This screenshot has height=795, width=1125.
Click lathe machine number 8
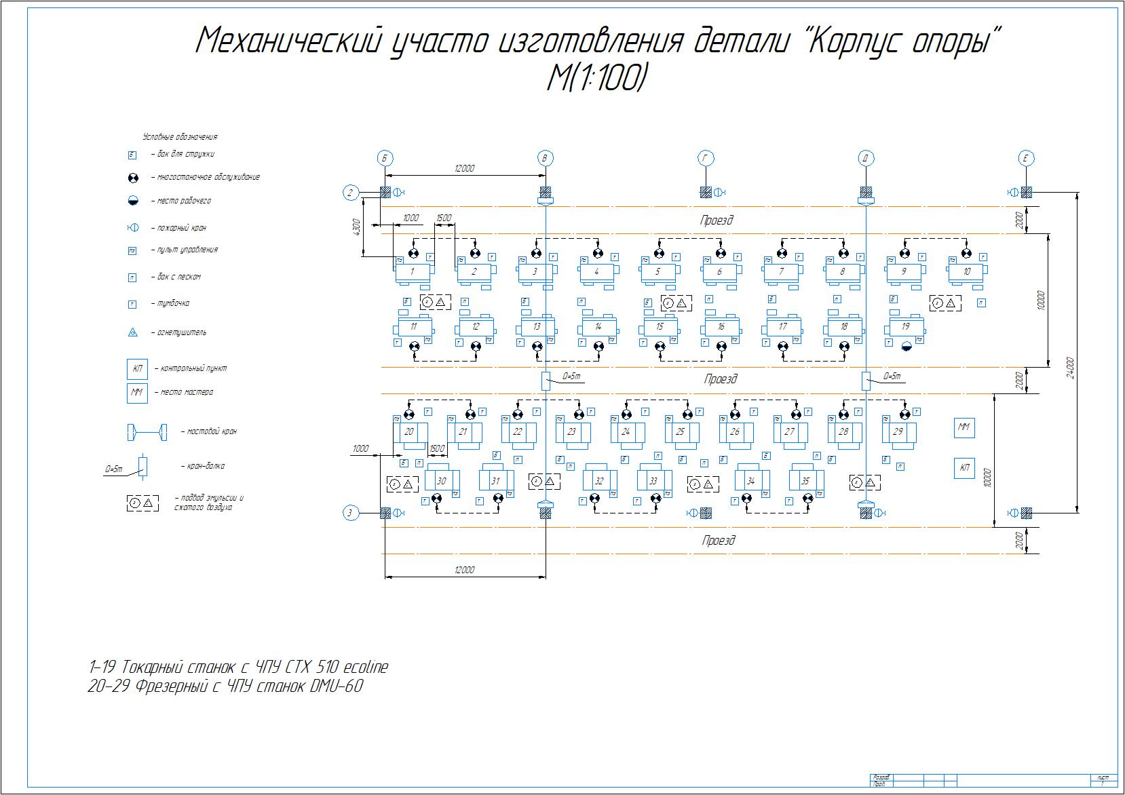[843, 272]
